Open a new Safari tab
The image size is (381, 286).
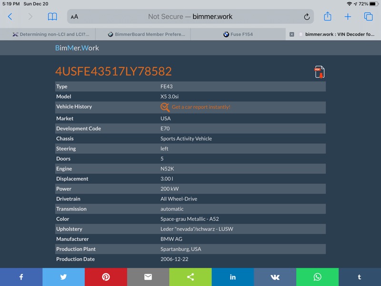coord(348,17)
